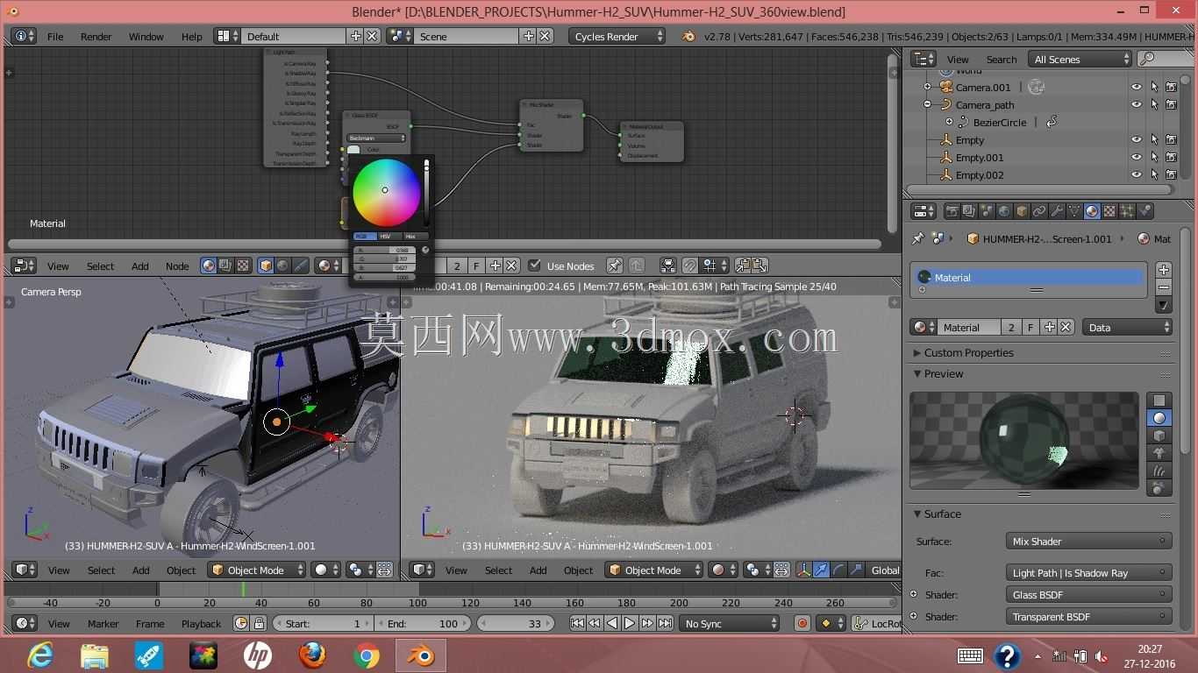Choose world shader type sphere icon
1198x673 pixels.
tap(282, 266)
